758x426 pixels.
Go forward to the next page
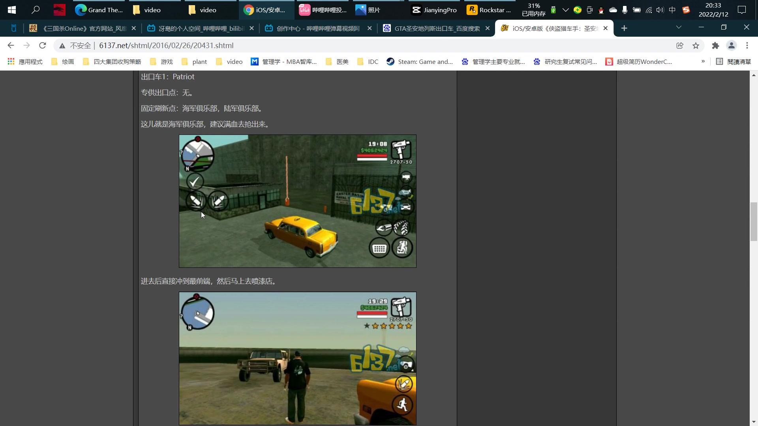[26, 45]
